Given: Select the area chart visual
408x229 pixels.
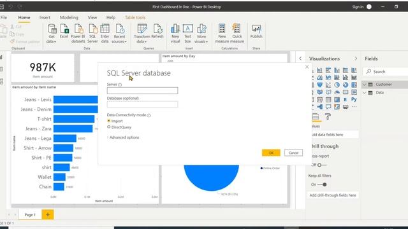Looking at the screenshot, I should (319, 78).
